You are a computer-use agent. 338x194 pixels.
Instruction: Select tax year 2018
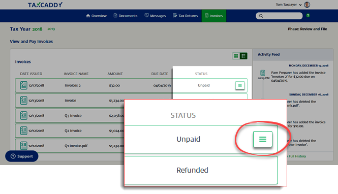pyautogui.click(x=37, y=29)
